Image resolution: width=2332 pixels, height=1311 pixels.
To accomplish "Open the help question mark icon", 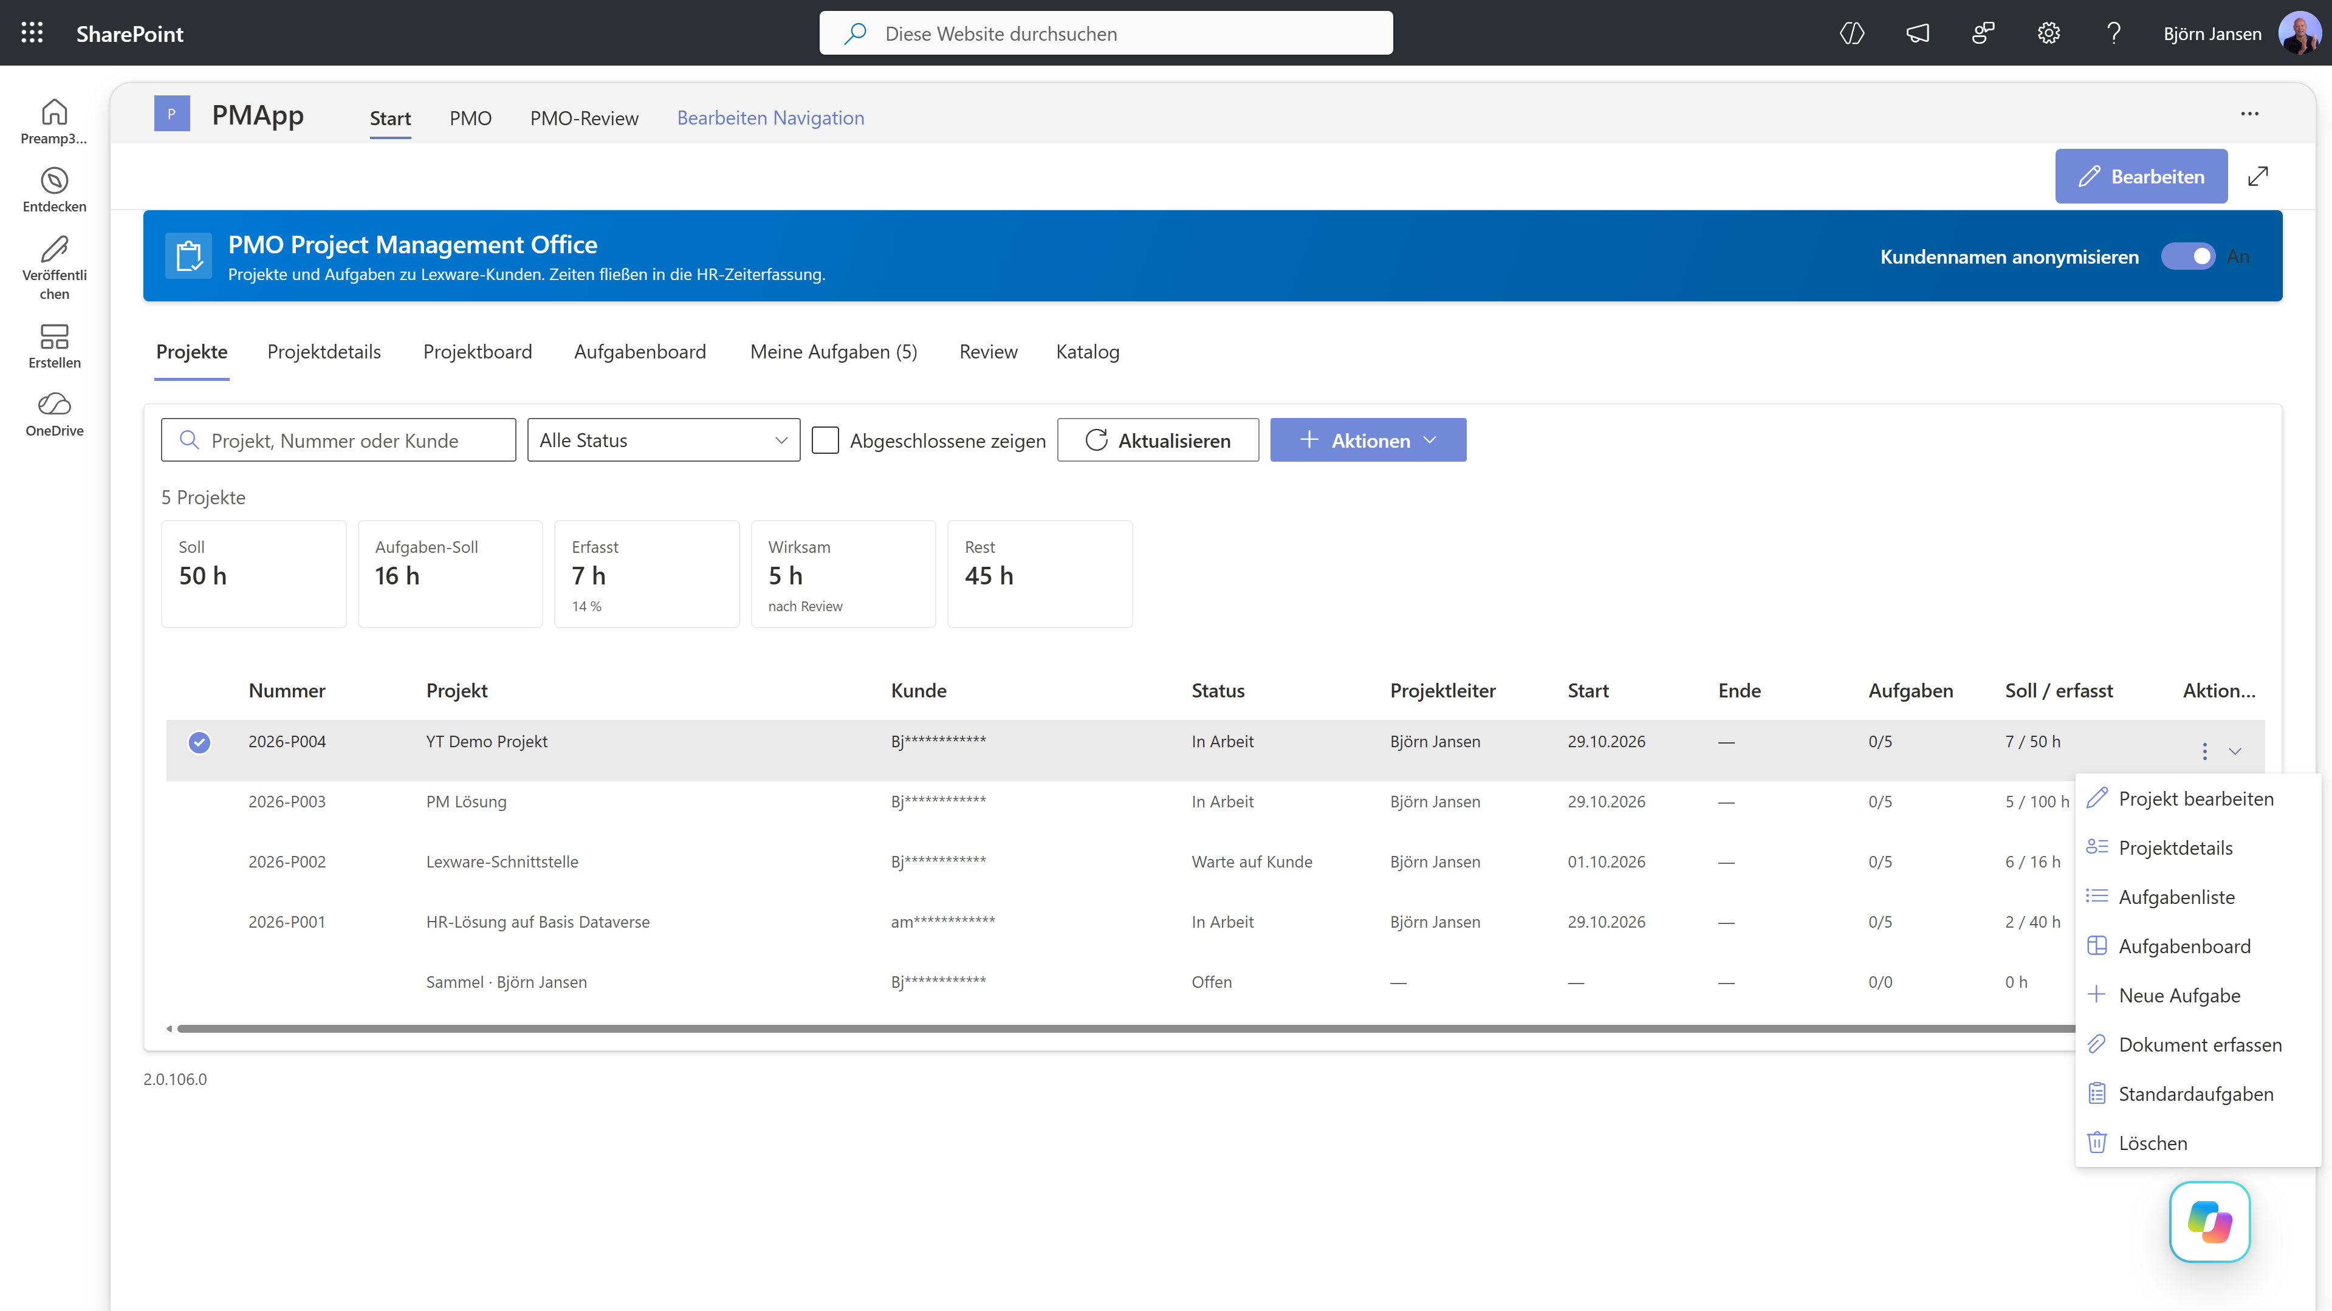I will pyautogui.click(x=2114, y=33).
